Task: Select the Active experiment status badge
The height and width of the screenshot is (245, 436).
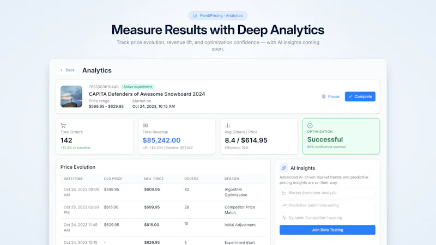Action: click(x=138, y=87)
